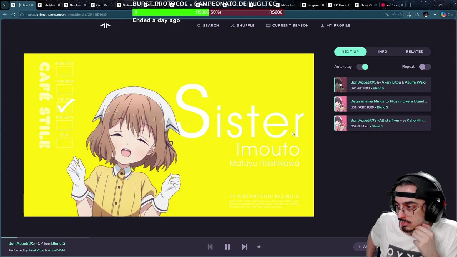Open Blend S link under ED2-Subbed

[377, 126]
